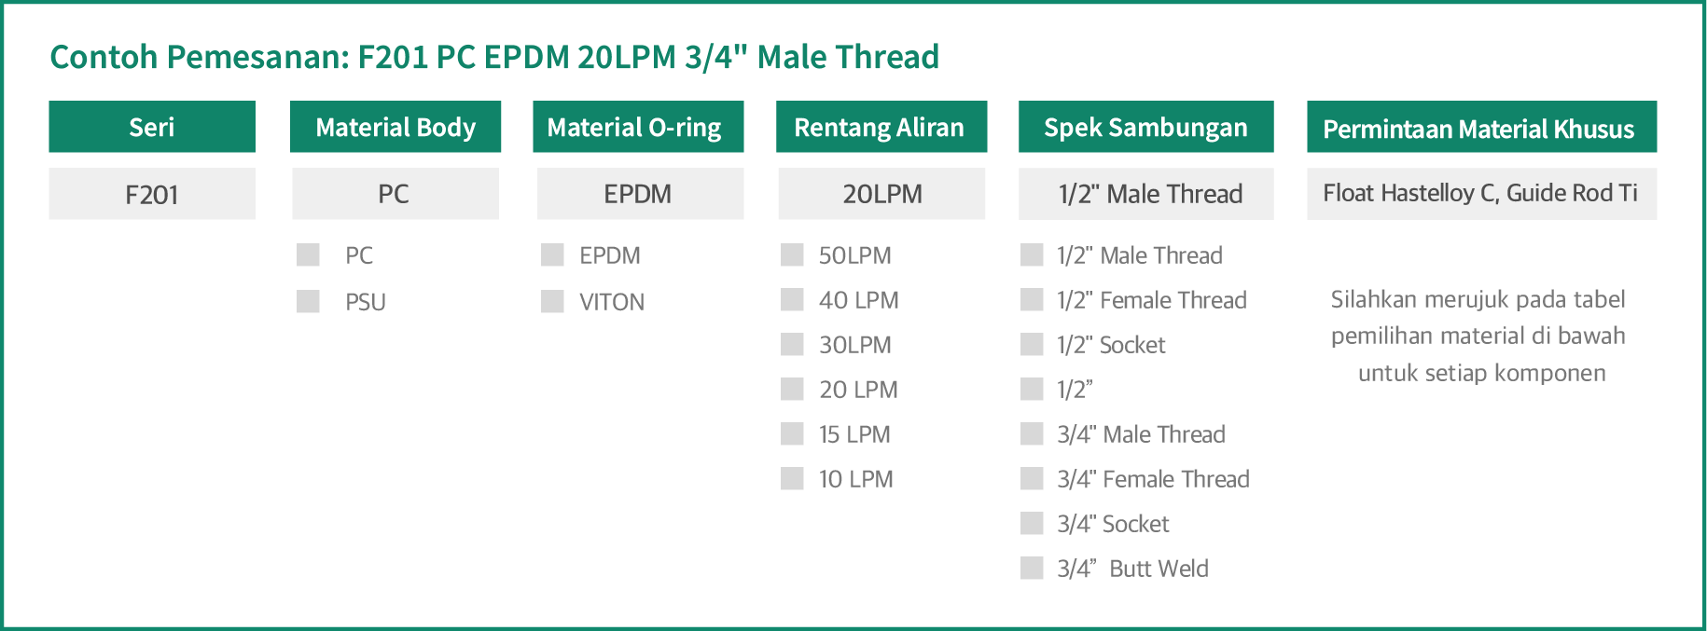Click the Float Hastelloy C special material field

pos(1480,194)
